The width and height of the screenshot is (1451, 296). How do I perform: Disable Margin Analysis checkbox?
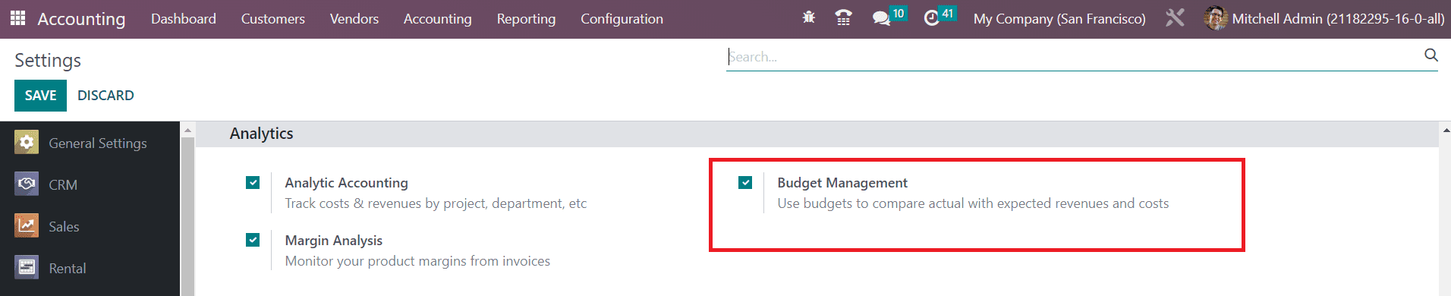pos(253,240)
